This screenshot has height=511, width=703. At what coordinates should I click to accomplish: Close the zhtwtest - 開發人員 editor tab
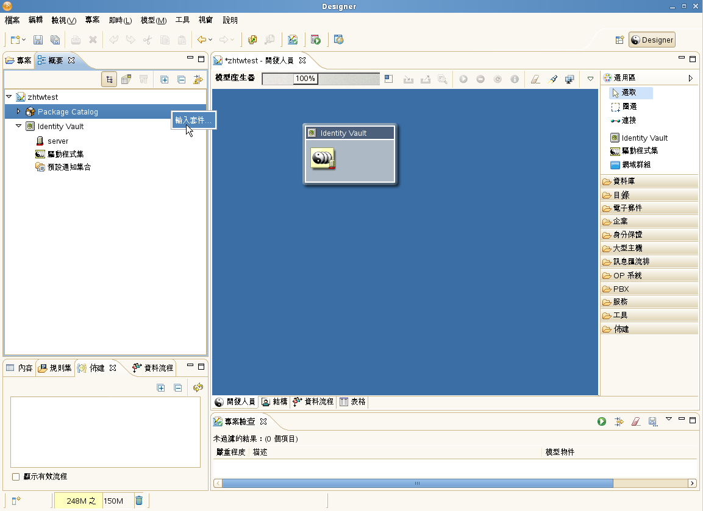(x=302, y=60)
